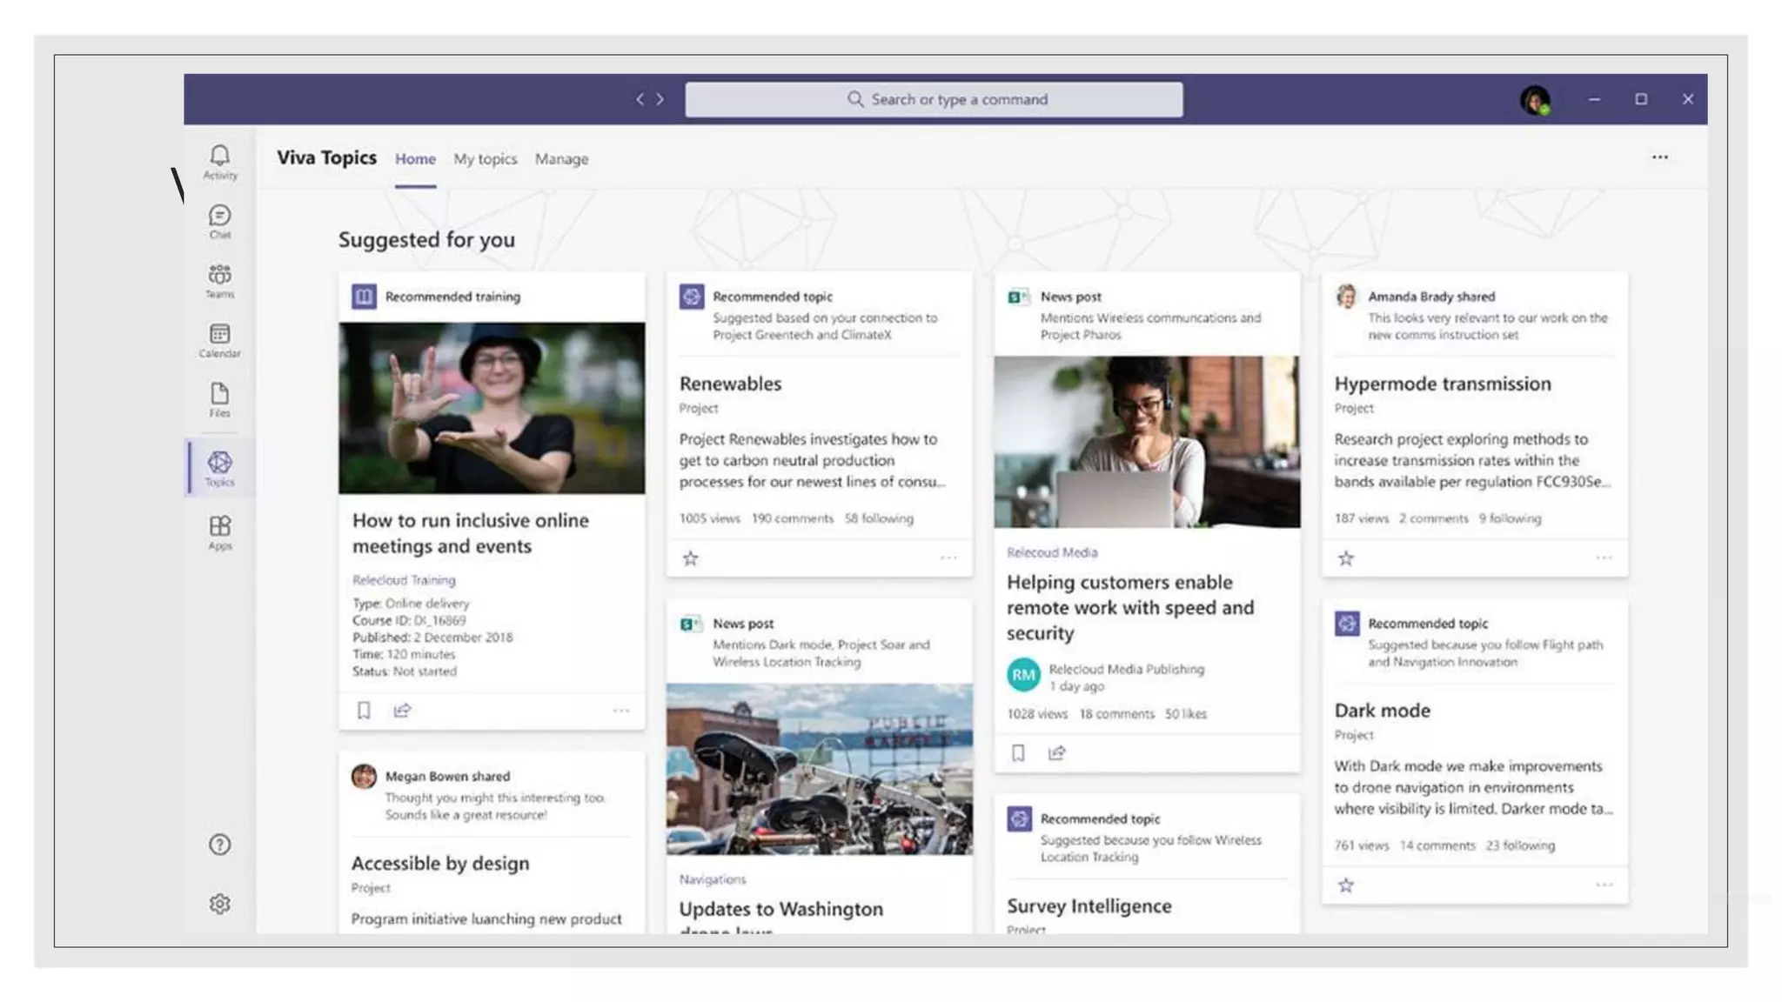
Task: Open the Apps icon in sidebar
Action: click(x=219, y=531)
